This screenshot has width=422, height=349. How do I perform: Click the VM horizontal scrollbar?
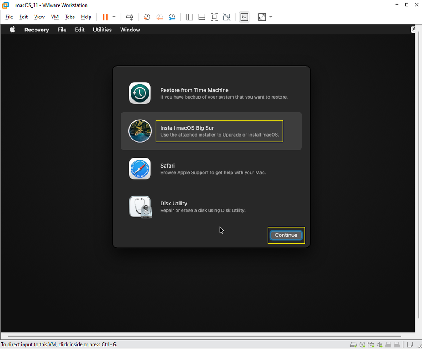[204, 336]
